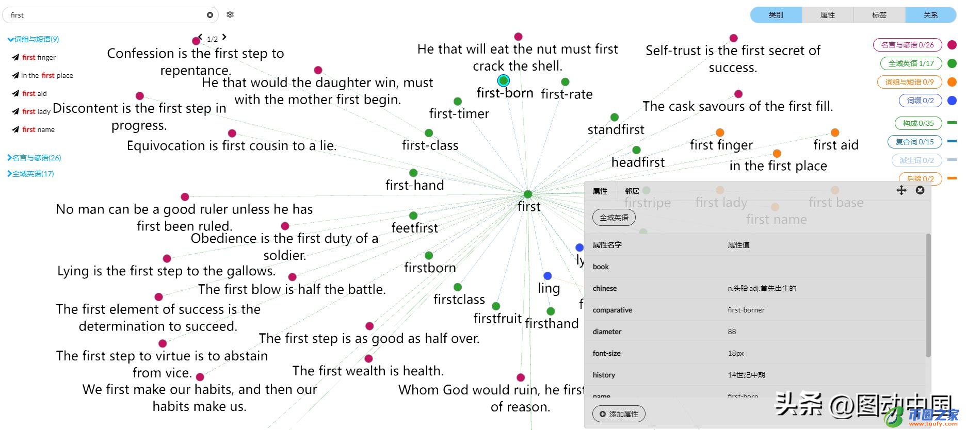Open the graph settings icon beside search
The height and width of the screenshot is (430, 966).
pyautogui.click(x=230, y=14)
